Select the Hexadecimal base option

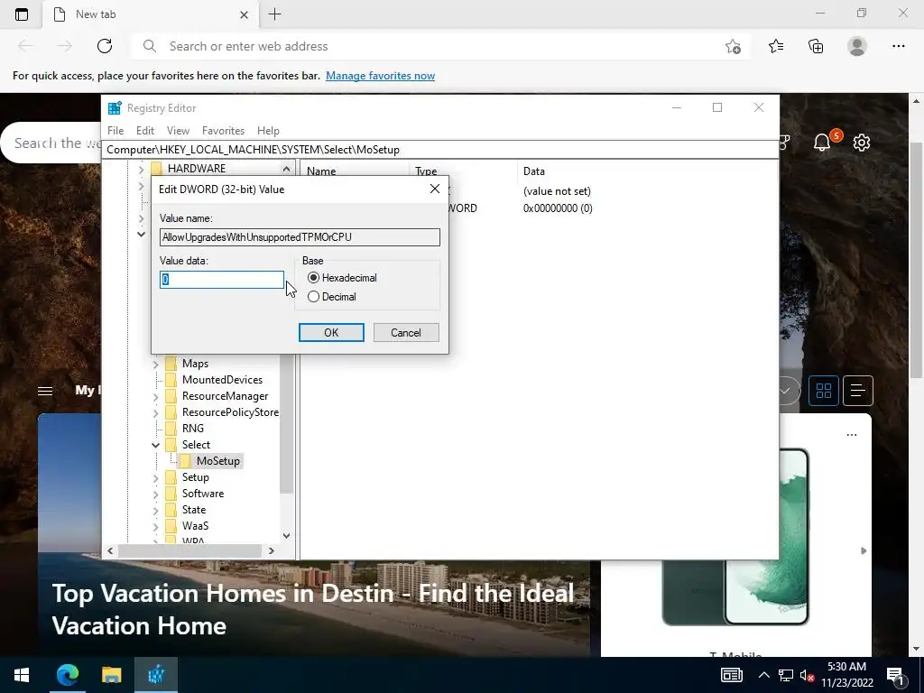342,278
